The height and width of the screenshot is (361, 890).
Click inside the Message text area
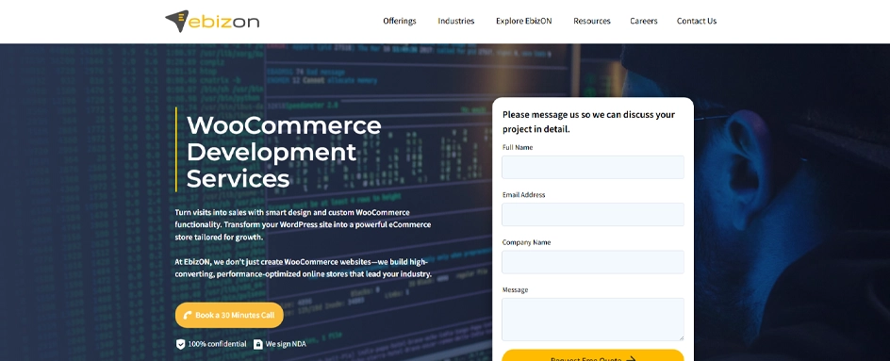tap(593, 320)
